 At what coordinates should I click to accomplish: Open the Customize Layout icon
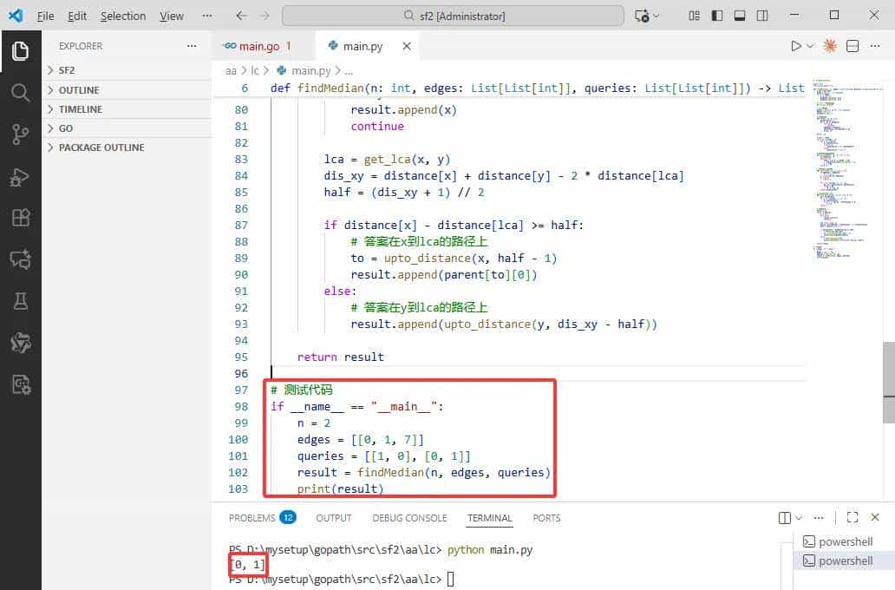694,16
